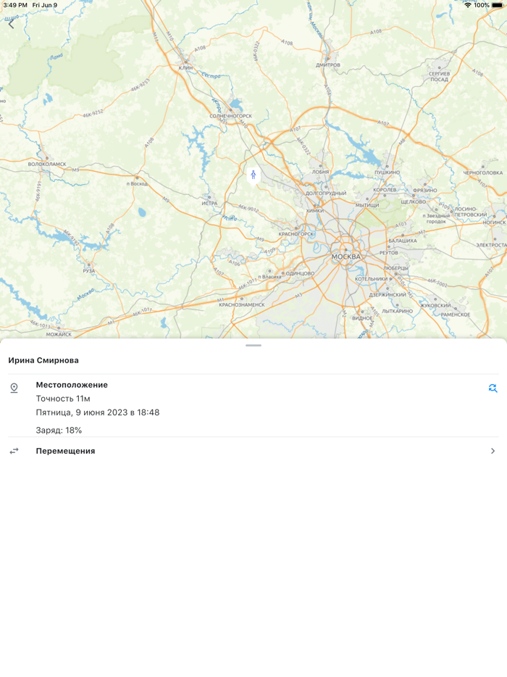Click the МОЖАЙСК label on map
This screenshot has width=507, height=677.
tap(59, 334)
